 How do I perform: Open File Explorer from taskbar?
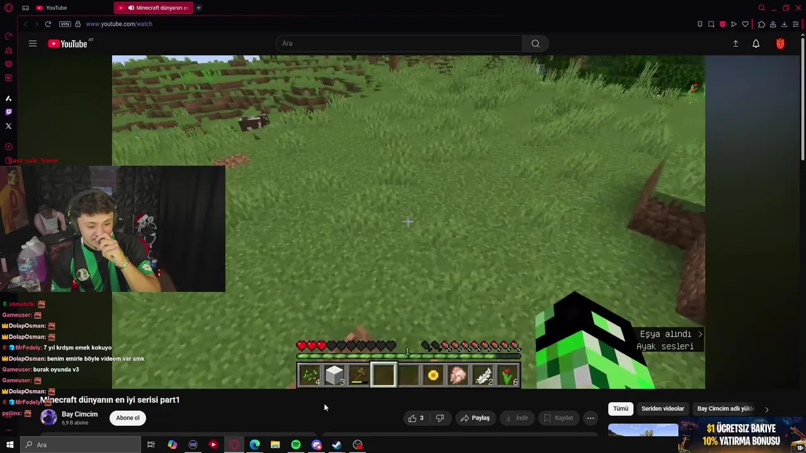[275, 445]
